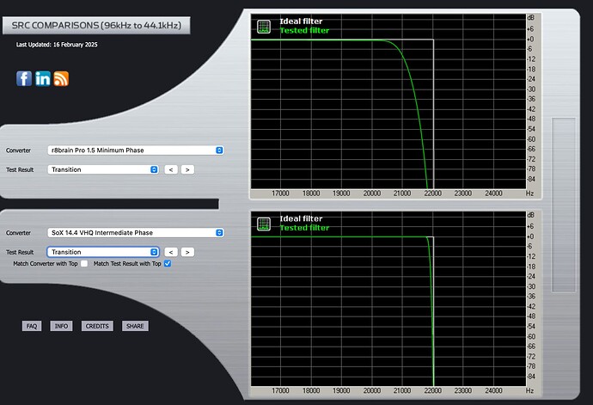Click the 17000 Hz label on top graph
593x405 pixels.
tap(280, 193)
